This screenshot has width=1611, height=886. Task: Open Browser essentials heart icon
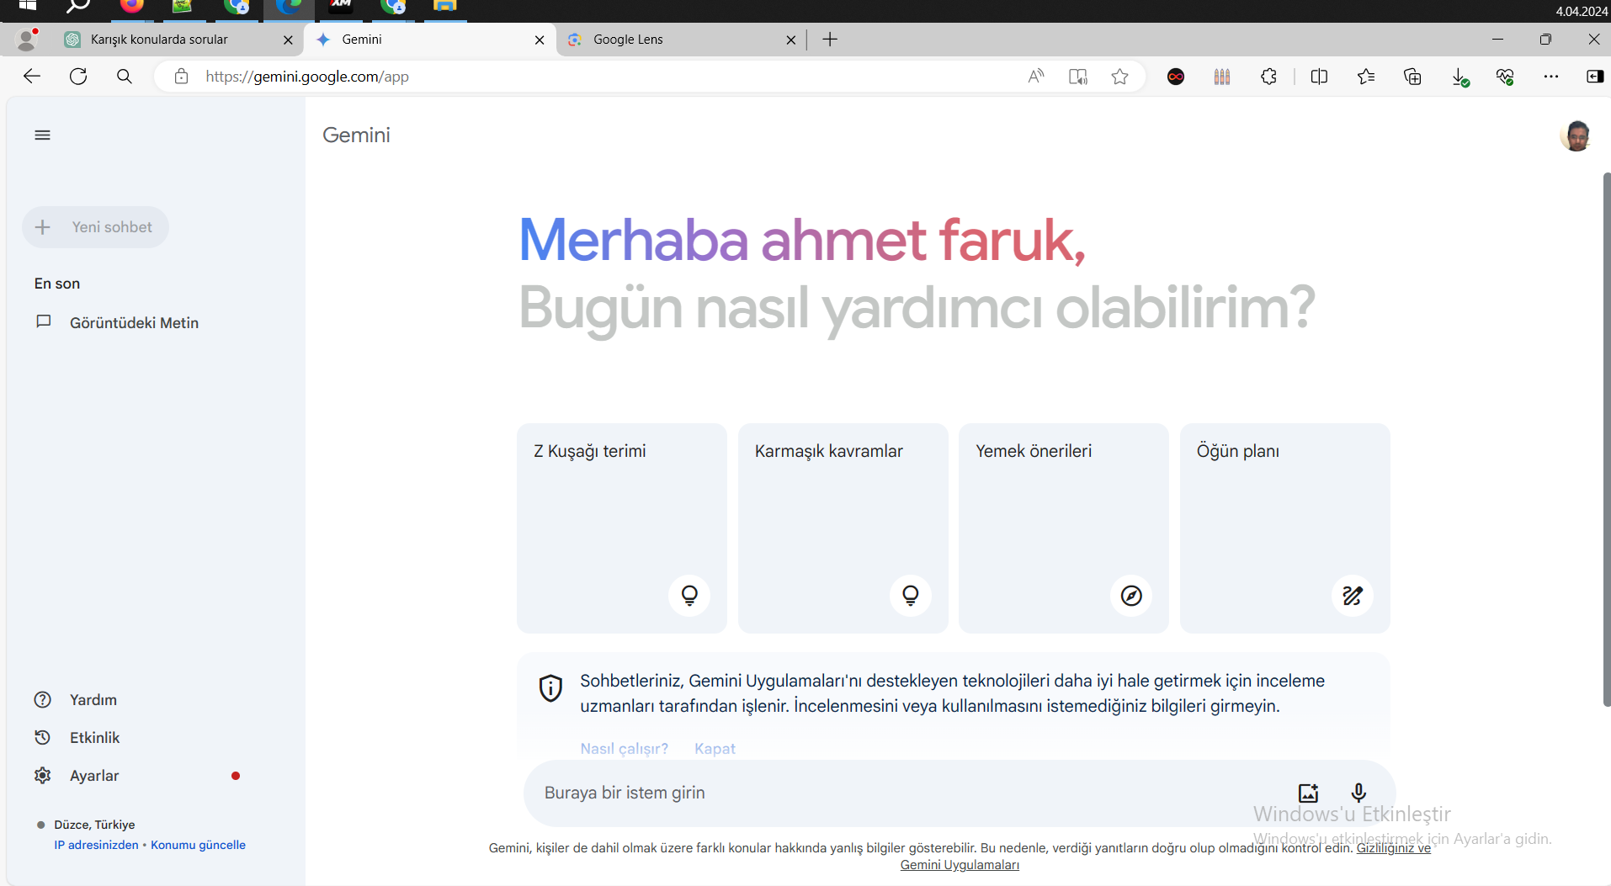tap(1505, 77)
